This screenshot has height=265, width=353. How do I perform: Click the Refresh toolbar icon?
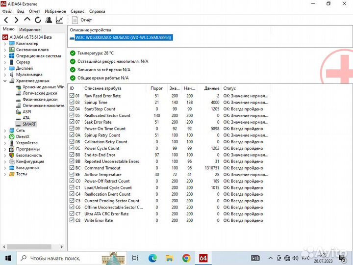(x=38, y=20)
